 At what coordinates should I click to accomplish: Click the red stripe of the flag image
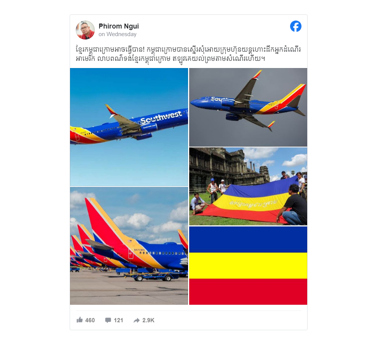248,292
